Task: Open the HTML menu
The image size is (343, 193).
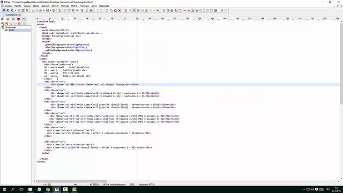Action: click(x=74, y=6)
